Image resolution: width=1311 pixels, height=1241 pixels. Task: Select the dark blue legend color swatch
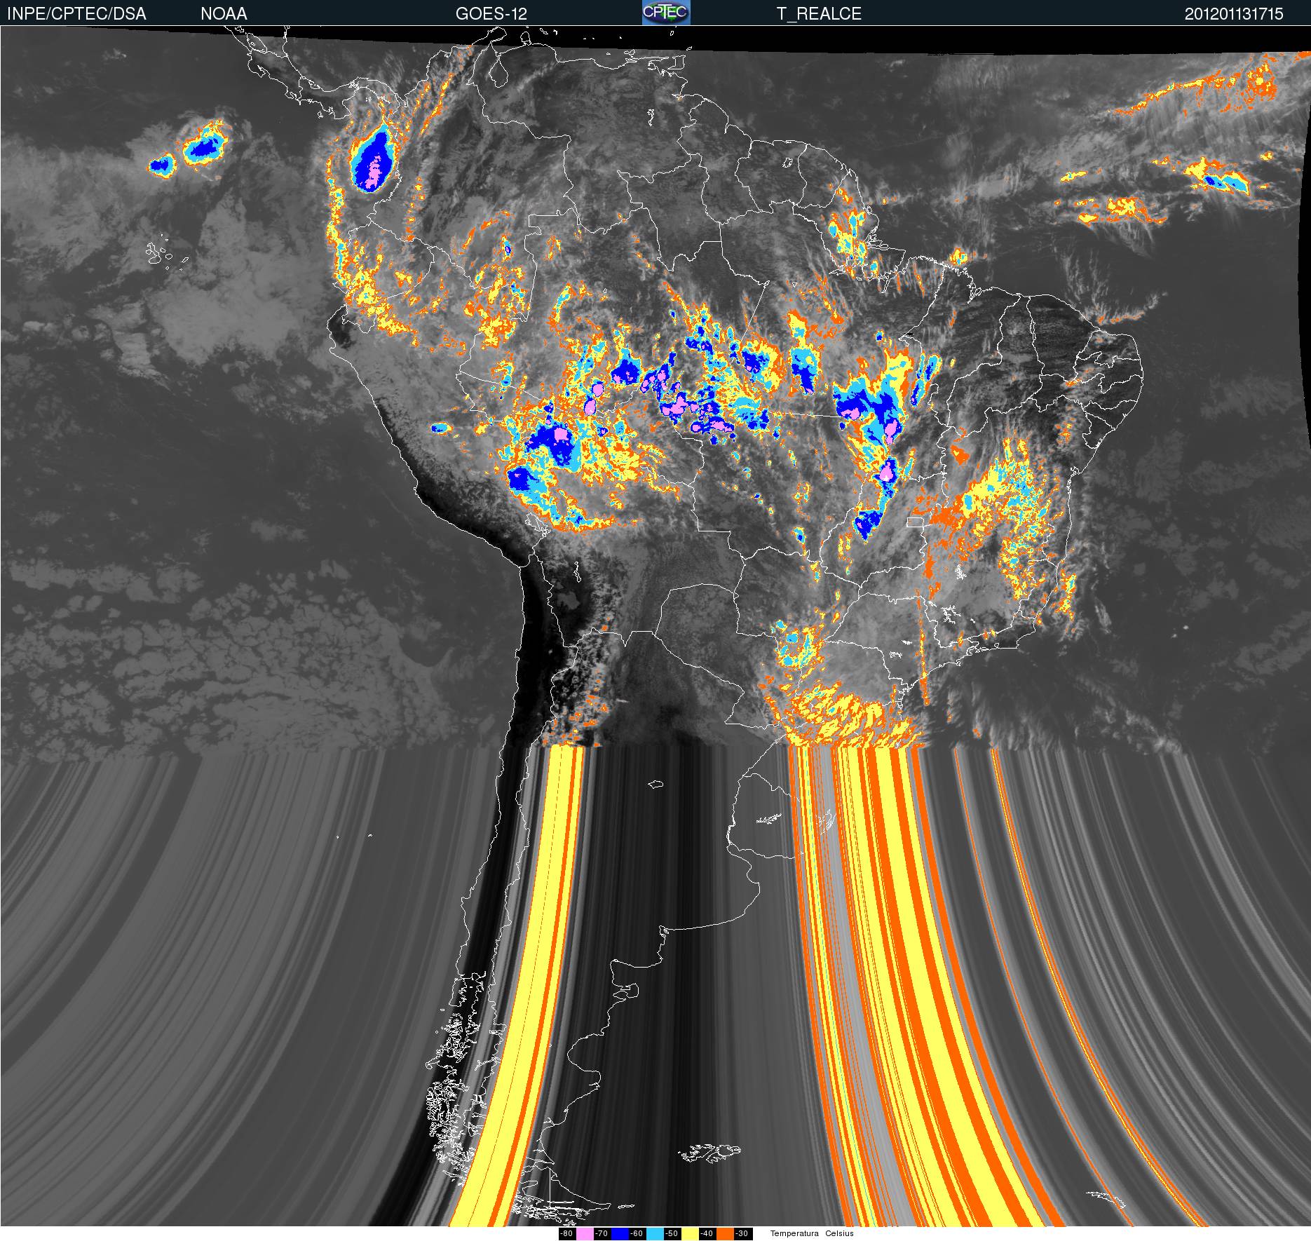pos(620,1234)
